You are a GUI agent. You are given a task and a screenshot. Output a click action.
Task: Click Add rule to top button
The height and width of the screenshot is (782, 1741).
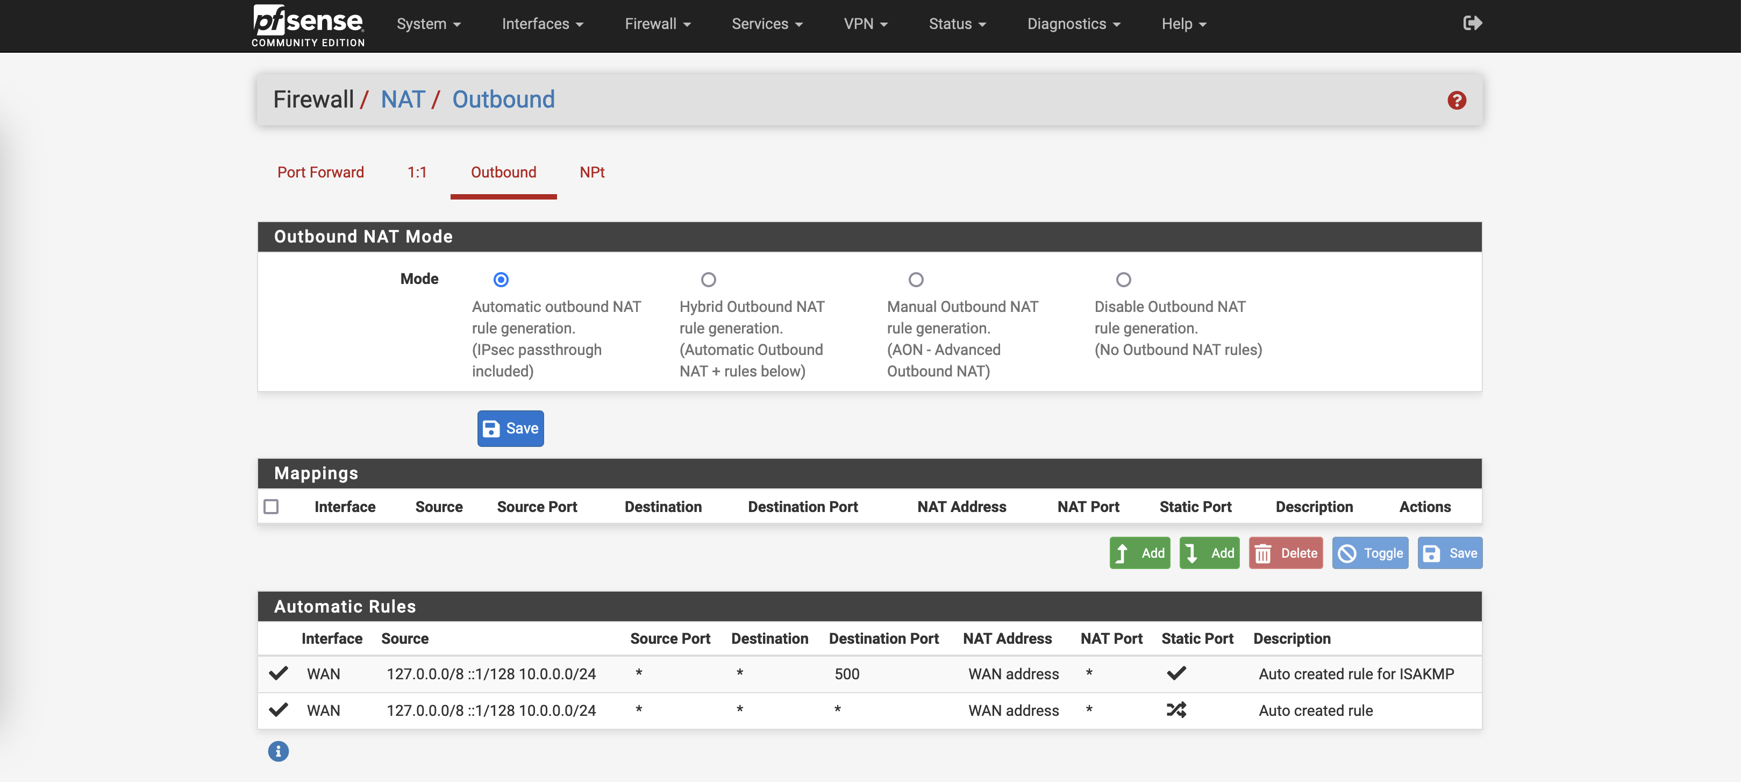pos(1139,553)
